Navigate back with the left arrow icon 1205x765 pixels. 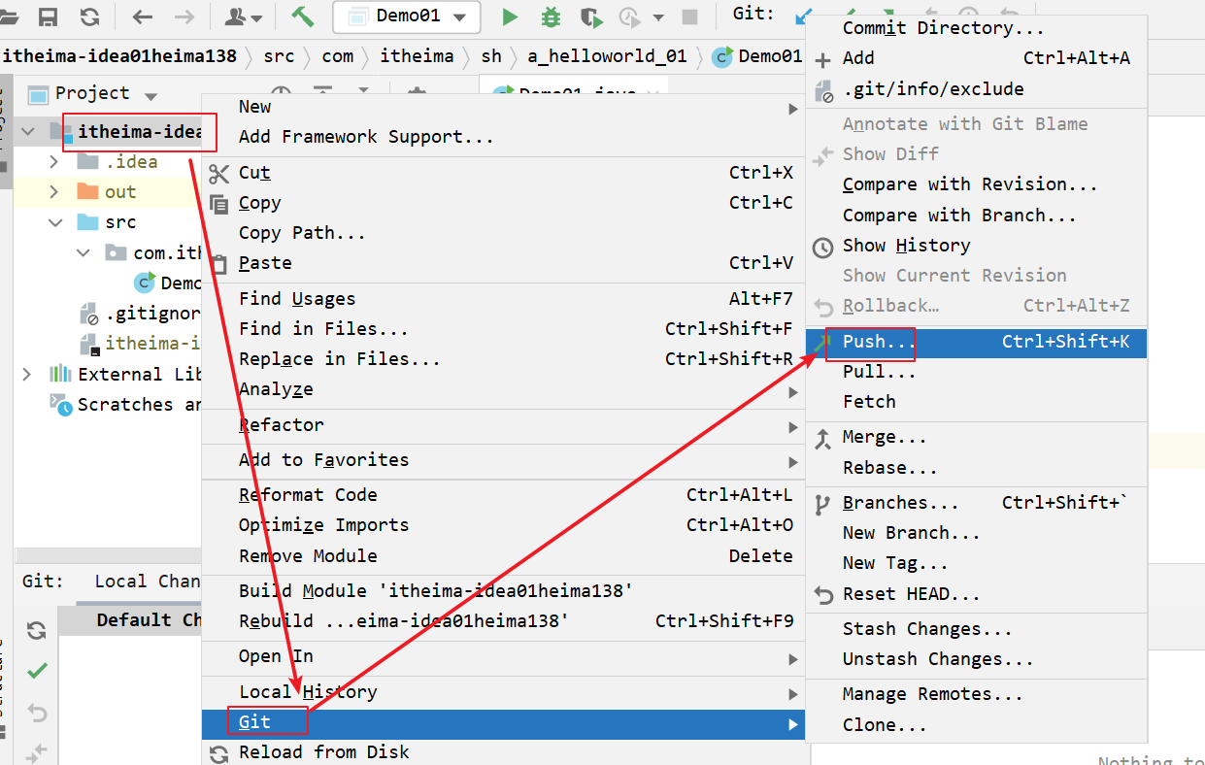click(x=143, y=17)
